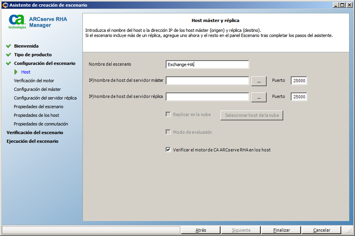The height and width of the screenshot is (236, 355).
Task: Click the máster server IP/hostname field
Action: point(207,81)
